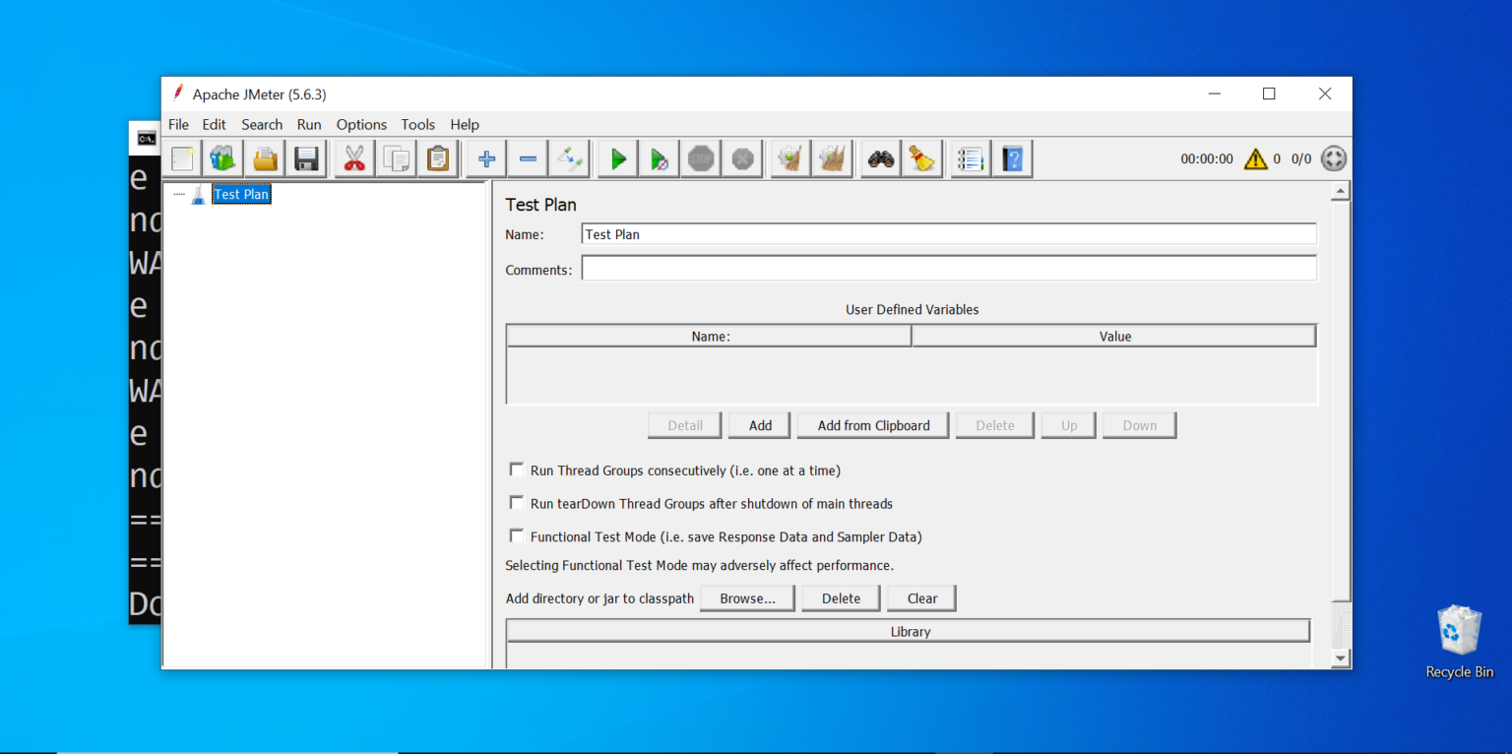Save the test plan using the disk icon
Viewport: 1512px width, 754px height.
pyautogui.click(x=305, y=157)
